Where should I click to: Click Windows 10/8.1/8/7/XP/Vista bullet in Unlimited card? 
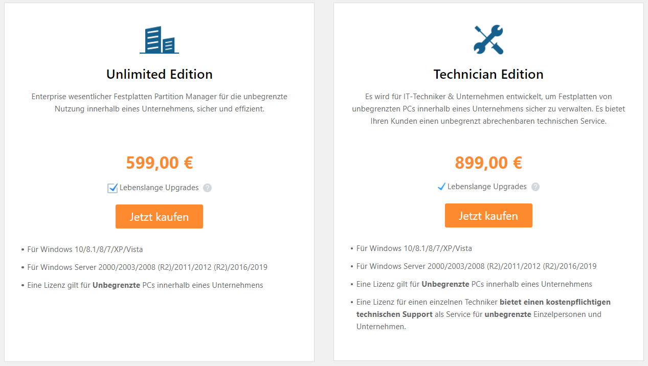(x=85, y=249)
